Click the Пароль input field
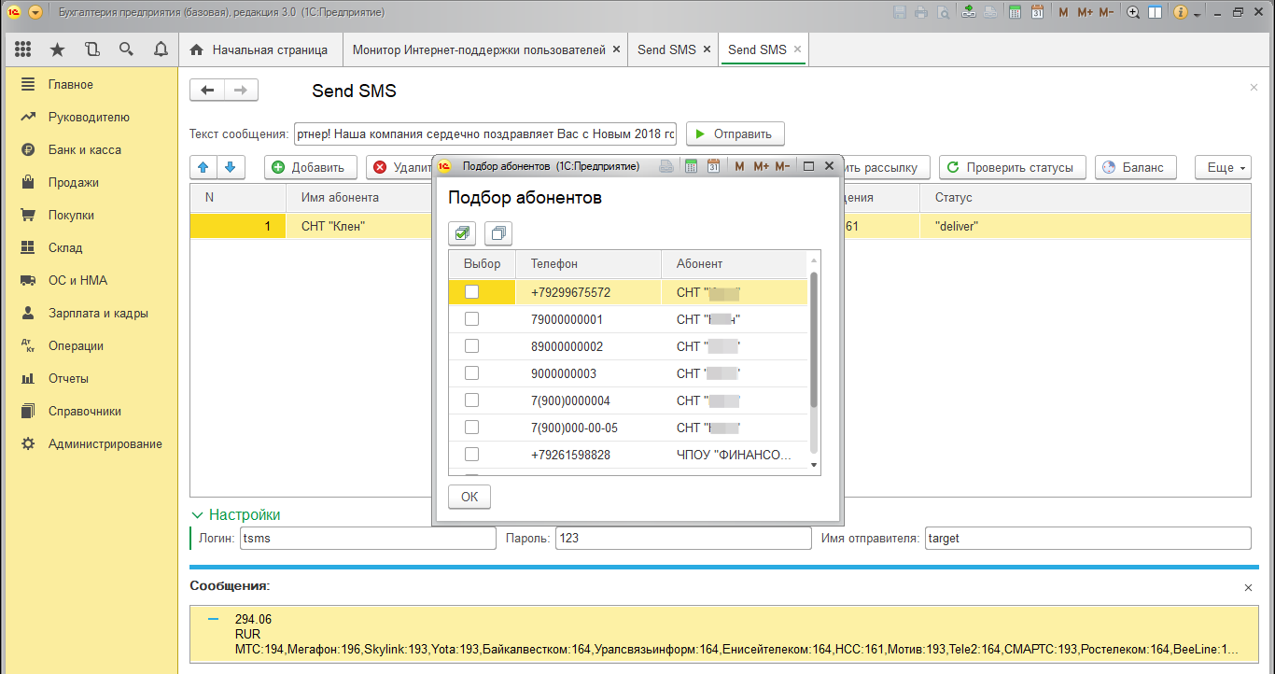Screen dimensions: 1275x674 point(683,538)
